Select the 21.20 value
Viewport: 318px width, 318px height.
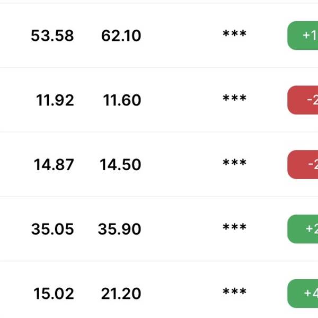point(121,294)
